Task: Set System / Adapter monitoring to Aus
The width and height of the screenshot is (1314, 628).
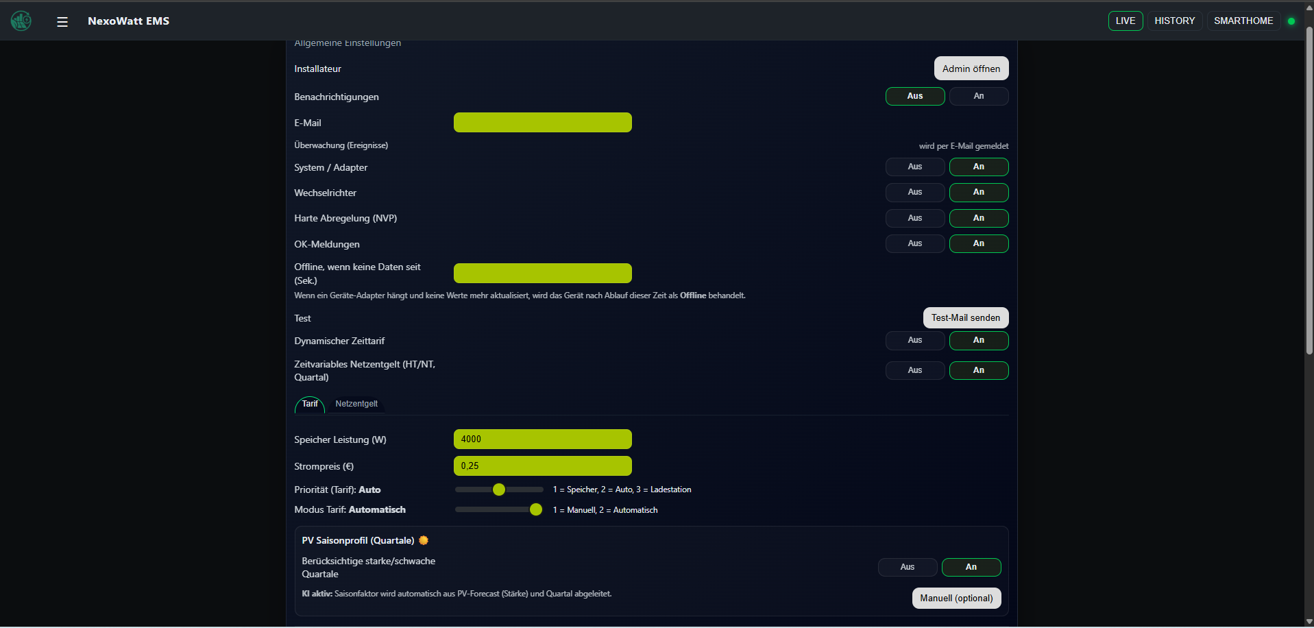Action: 914,167
